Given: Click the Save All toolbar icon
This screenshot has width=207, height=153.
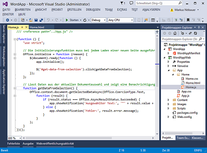Looking at the screenshot, I should tap(41, 20).
